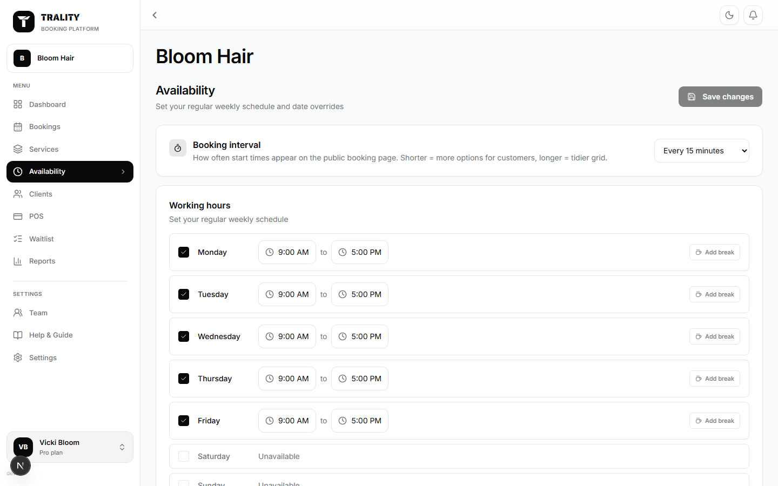Click the Waitlist checklist icon

point(18,239)
